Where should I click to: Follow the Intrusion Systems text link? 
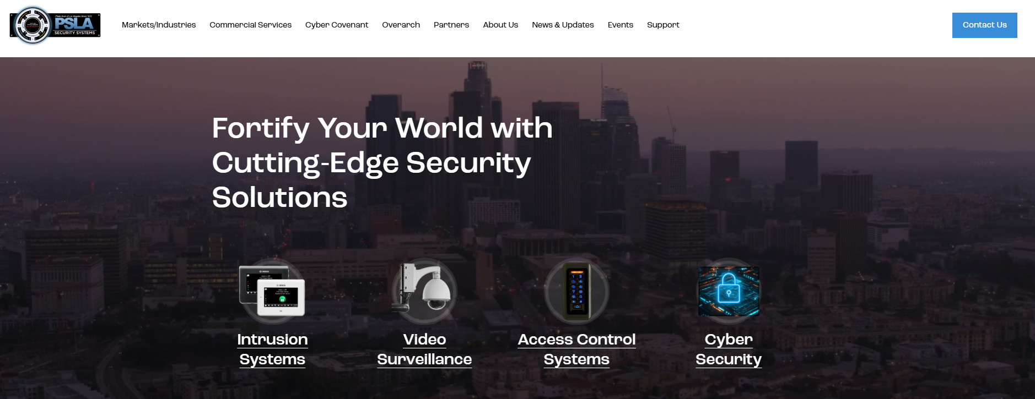(272, 349)
